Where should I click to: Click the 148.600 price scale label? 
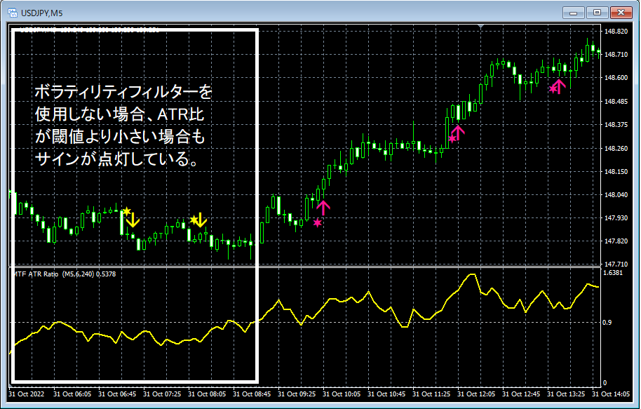[x=616, y=78]
